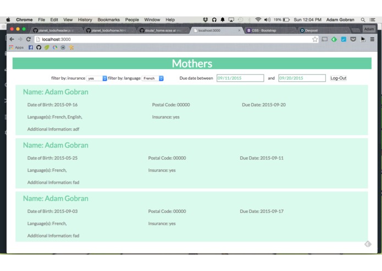Click the Adam profile button
This screenshot has height=271, width=382.
pos(369,29)
